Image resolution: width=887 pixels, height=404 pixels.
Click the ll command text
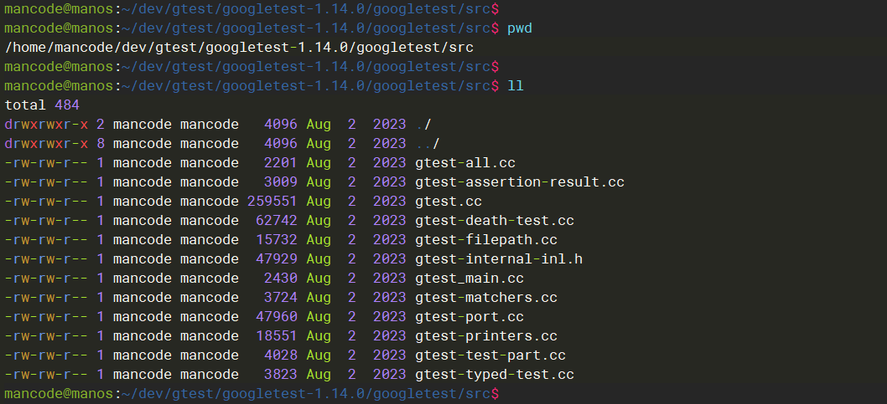(x=516, y=86)
